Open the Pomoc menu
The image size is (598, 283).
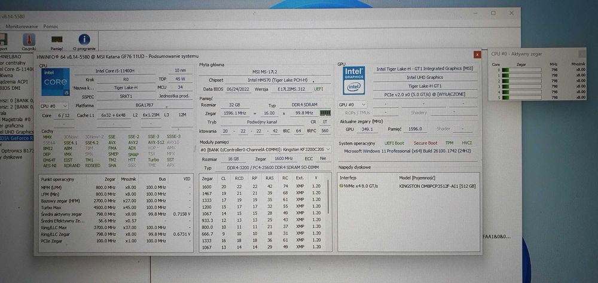(x=51, y=26)
